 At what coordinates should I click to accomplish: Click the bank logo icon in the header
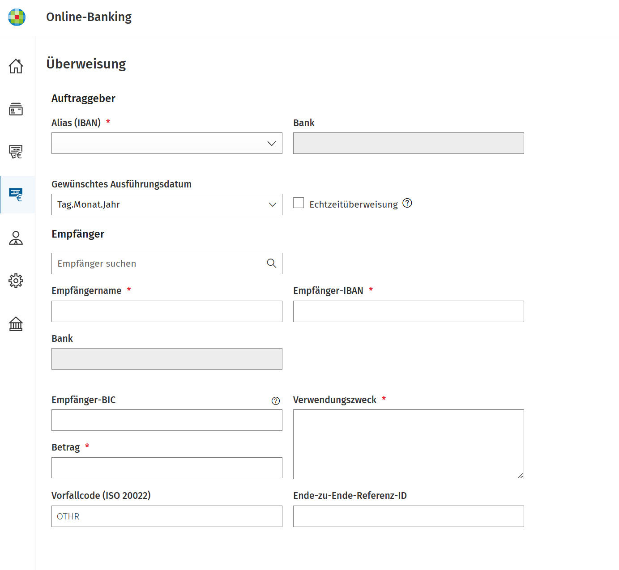[x=17, y=17]
